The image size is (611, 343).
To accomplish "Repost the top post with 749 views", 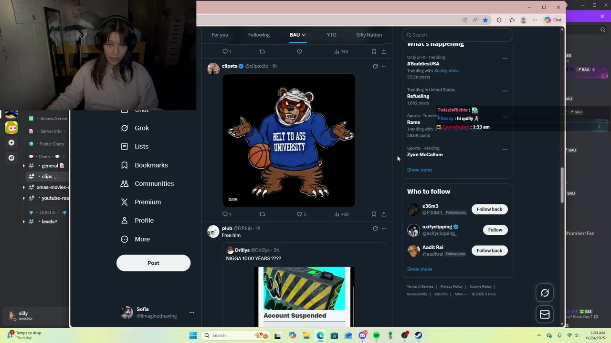I will tap(262, 51).
